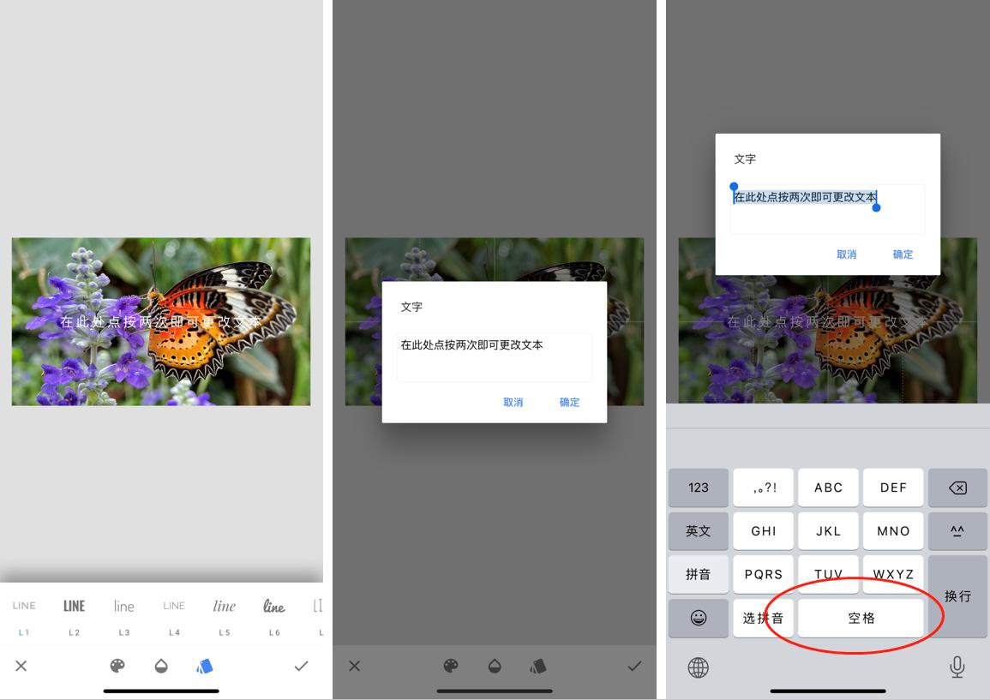This screenshot has height=700, width=990.
Task: Switch keyboard with the globe icon
Action: (x=699, y=667)
